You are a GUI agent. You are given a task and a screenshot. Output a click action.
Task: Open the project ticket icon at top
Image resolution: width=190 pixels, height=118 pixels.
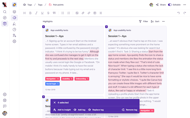[14, 5]
